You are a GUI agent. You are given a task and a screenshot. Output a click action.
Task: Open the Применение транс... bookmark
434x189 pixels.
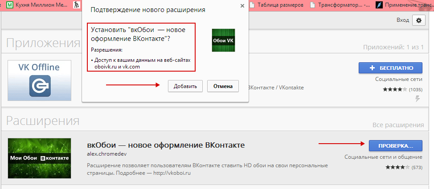[x=405, y=5]
